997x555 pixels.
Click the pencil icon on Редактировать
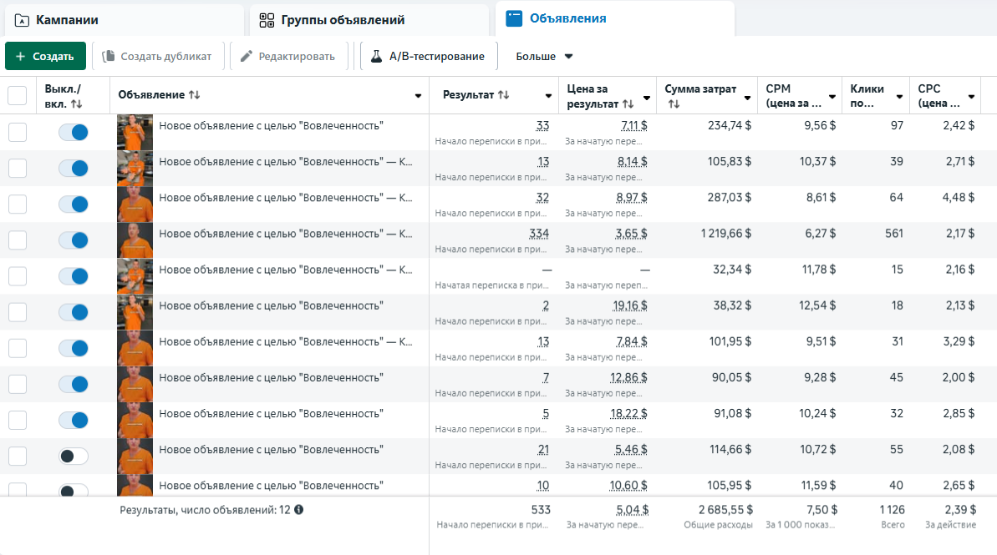pos(245,56)
